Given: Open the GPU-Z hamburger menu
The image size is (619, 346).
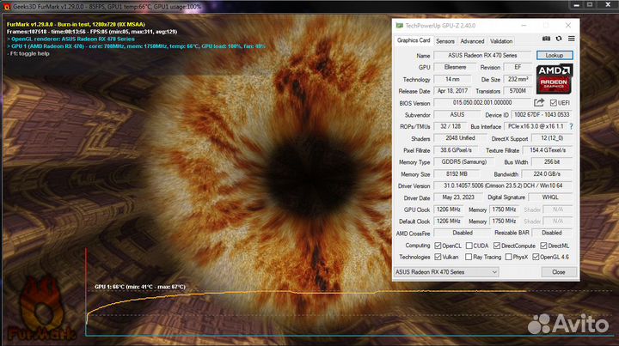Looking at the screenshot, I should click(571, 39).
